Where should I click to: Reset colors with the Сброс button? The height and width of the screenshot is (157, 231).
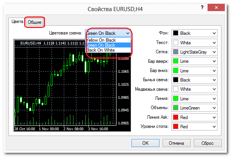point(208,143)
